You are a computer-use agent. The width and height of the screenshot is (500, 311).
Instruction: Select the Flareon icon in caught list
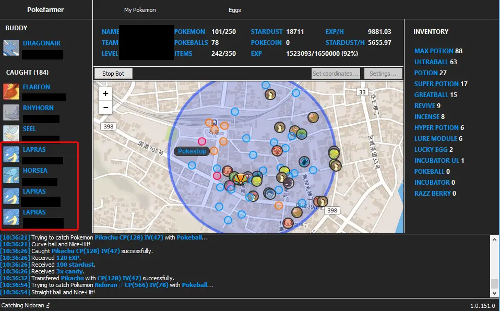click(11, 91)
